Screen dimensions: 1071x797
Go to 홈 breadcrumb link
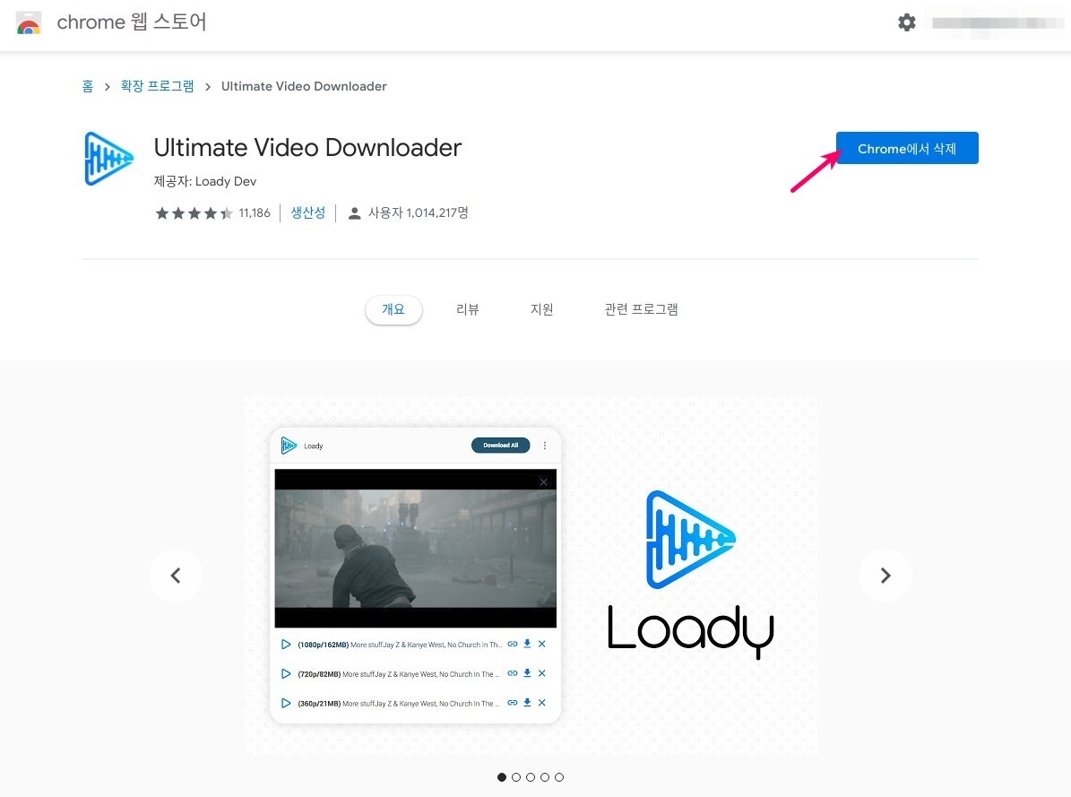(88, 86)
